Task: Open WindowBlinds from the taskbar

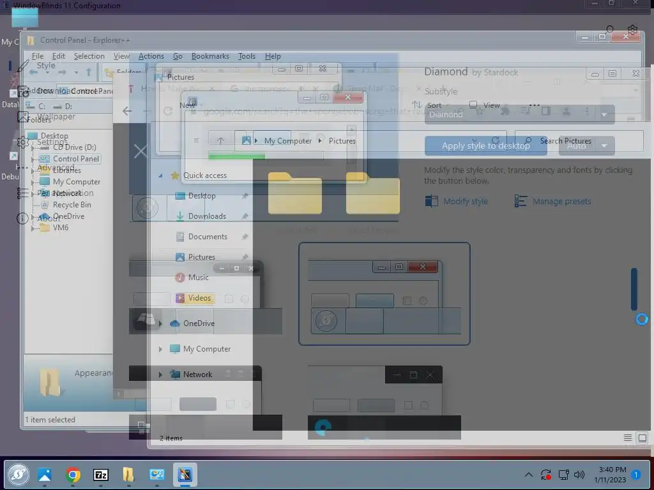Action: click(185, 475)
